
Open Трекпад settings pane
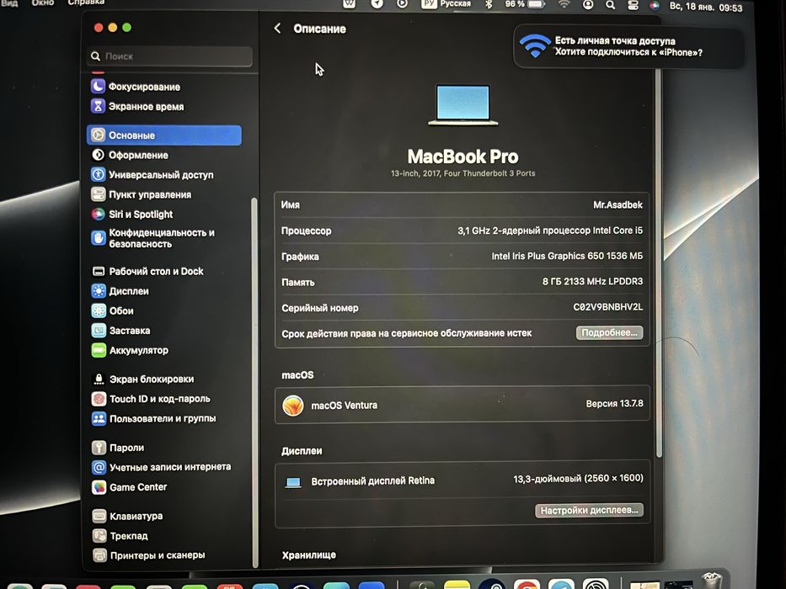(120, 536)
